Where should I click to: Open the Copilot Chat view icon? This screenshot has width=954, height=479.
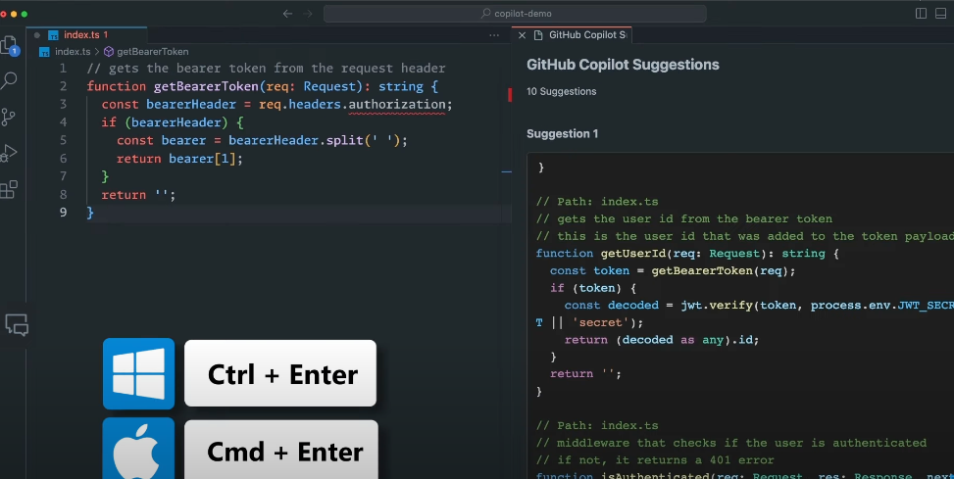[x=17, y=324]
